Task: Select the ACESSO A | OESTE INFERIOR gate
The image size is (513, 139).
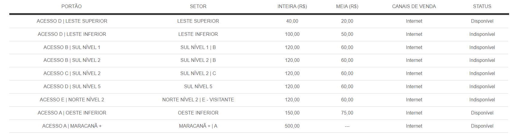Action: (72, 113)
